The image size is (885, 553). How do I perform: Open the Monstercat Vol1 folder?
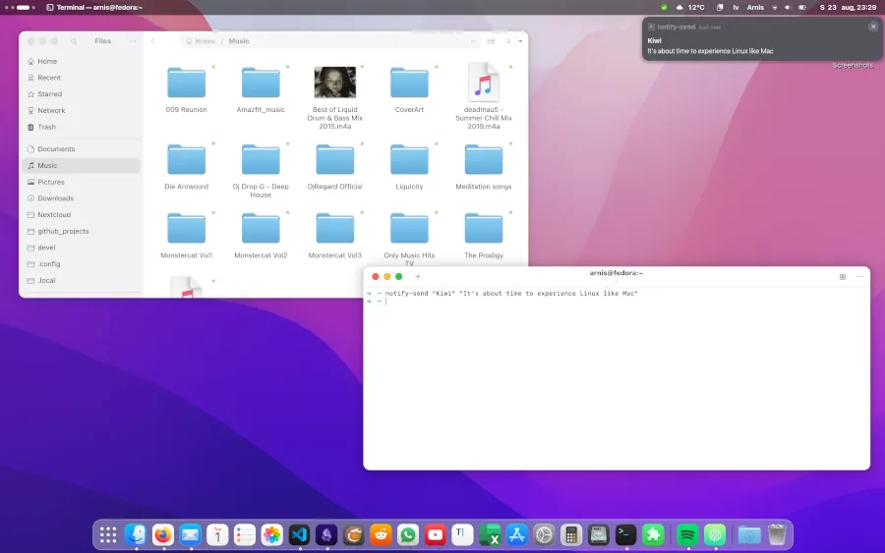(186, 228)
